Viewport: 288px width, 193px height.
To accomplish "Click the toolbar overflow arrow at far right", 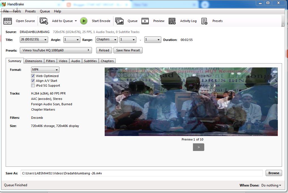I will [x=283, y=25].
